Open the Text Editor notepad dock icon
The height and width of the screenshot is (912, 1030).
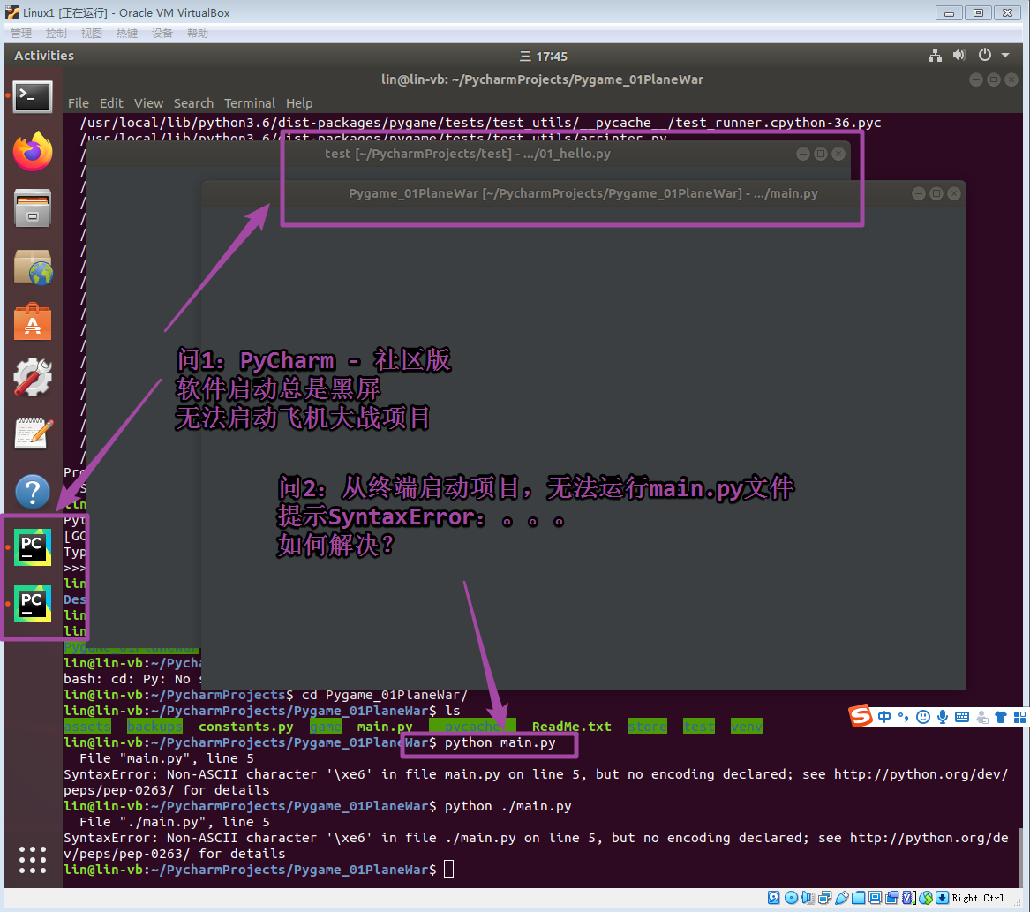click(x=32, y=433)
